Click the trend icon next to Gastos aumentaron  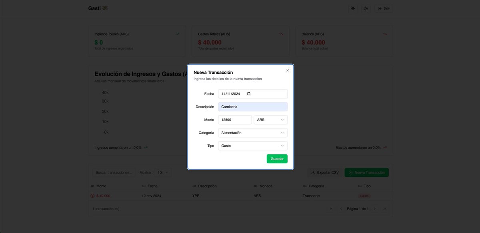coord(385,148)
